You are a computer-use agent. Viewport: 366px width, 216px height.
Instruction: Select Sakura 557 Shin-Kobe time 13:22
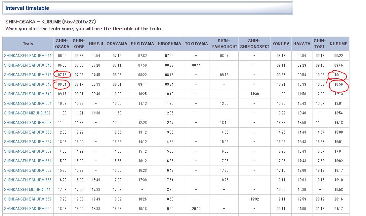pyautogui.click(x=79, y=141)
